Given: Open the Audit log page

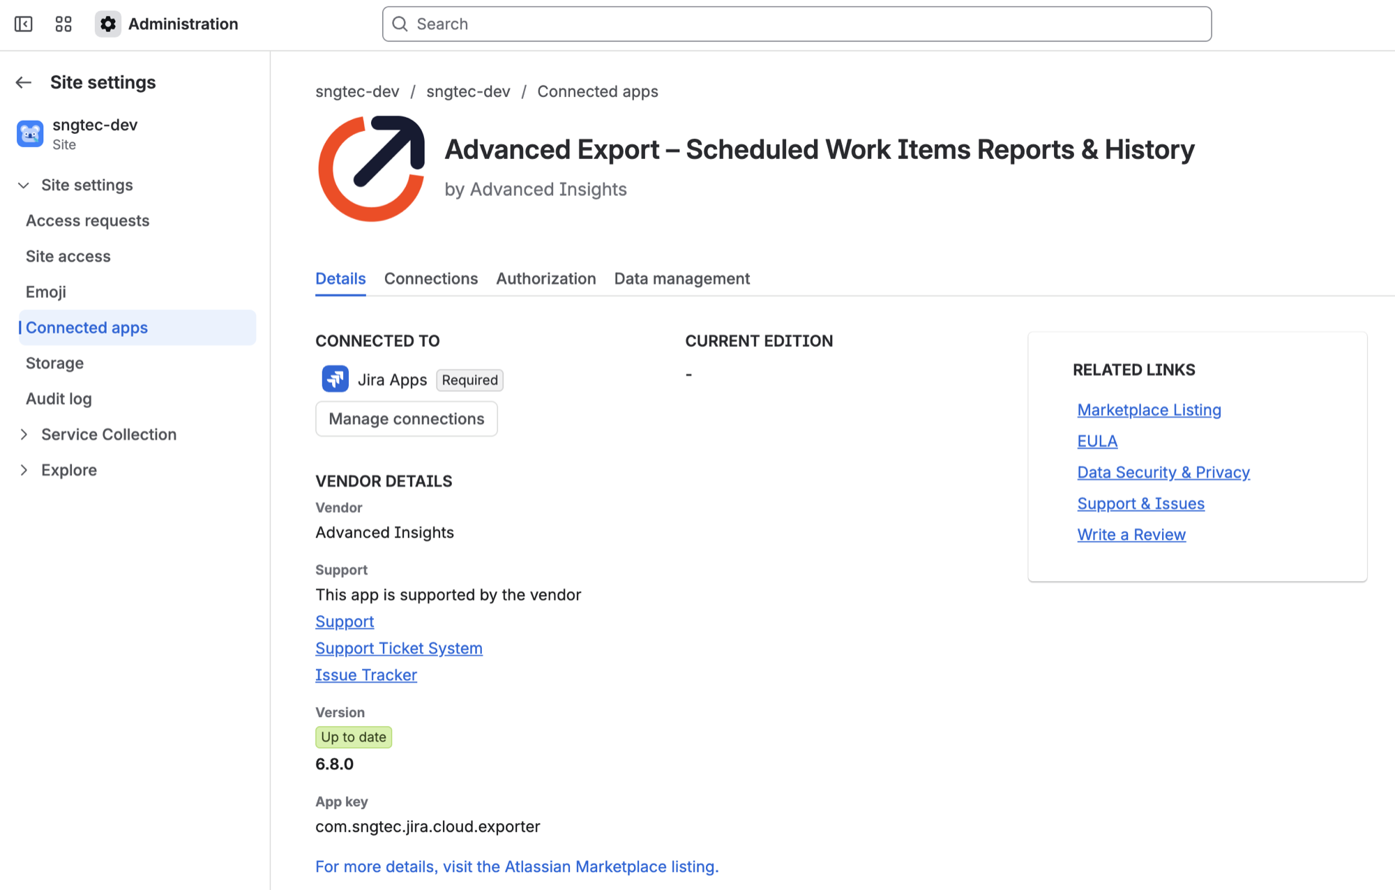Looking at the screenshot, I should click(59, 399).
